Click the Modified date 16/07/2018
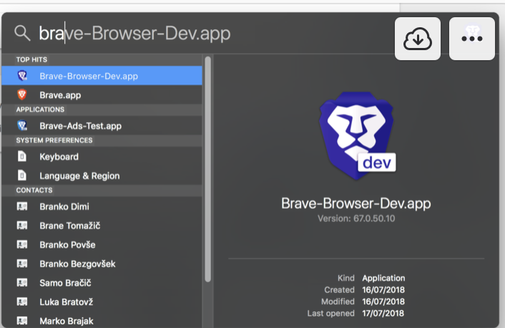The height and width of the screenshot is (328, 505). click(383, 302)
